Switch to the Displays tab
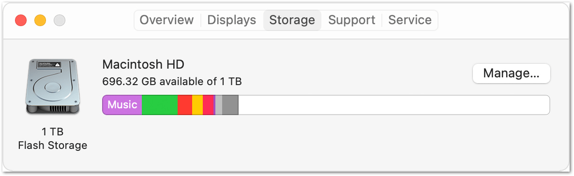Viewport: 574px width, 176px height. (231, 20)
